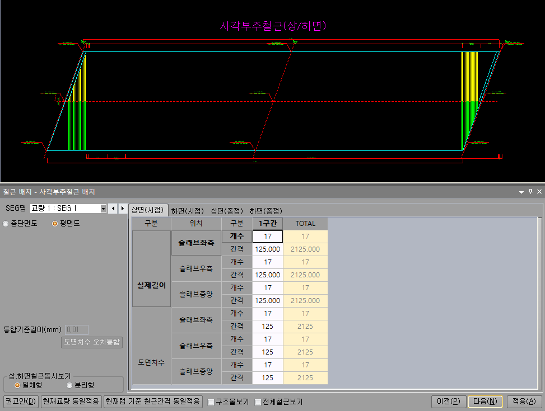Click the 적용(A) button

524,401
